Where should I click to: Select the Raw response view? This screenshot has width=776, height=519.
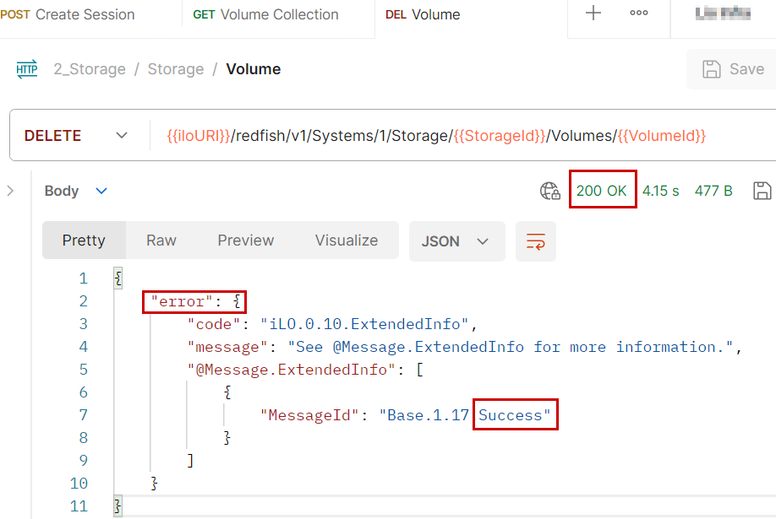click(161, 241)
